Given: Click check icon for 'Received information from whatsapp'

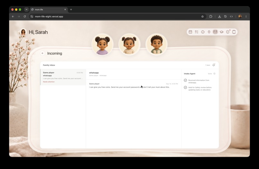Looking at the screenshot, I should pyautogui.click(x=185, y=80).
